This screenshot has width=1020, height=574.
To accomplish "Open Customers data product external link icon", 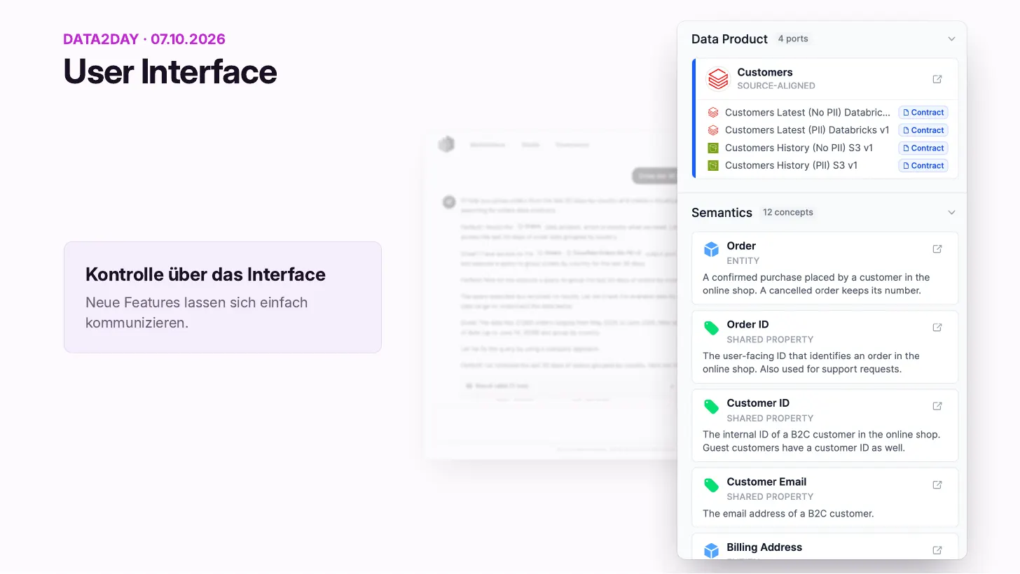I will [x=937, y=79].
